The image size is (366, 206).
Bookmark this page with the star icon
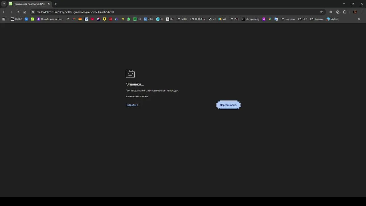[321, 12]
